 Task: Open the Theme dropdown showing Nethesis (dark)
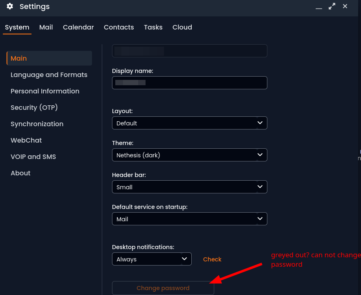pos(189,155)
